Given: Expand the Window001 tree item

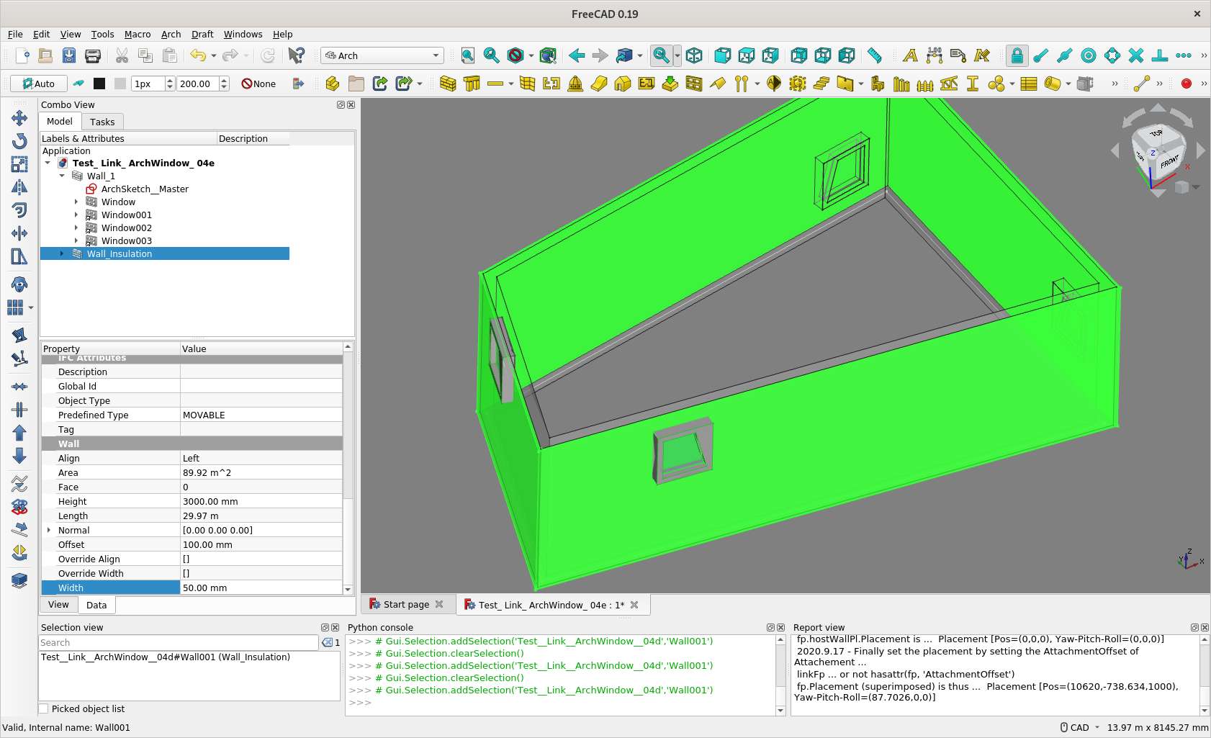Looking at the screenshot, I should pyautogui.click(x=77, y=215).
